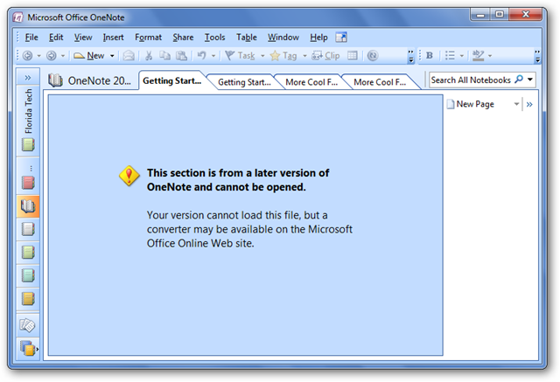Click the Sync round icon in toolbar
The image size is (560, 382).
pos(373,56)
